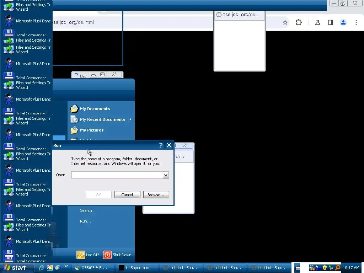Focus the Open text field in Run

click(x=117, y=175)
